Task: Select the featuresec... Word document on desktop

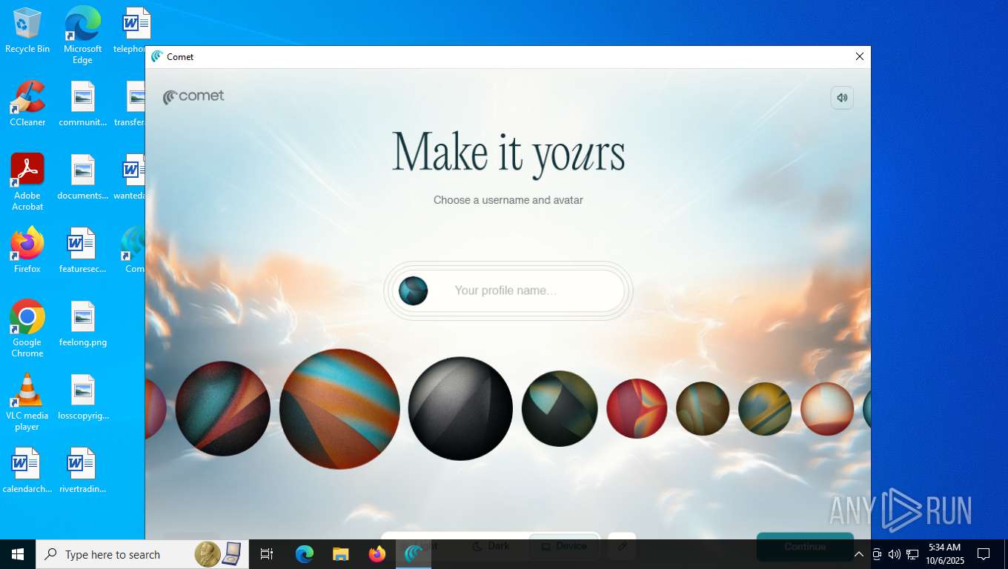Action: pyautogui.click(x=83, y=250)
